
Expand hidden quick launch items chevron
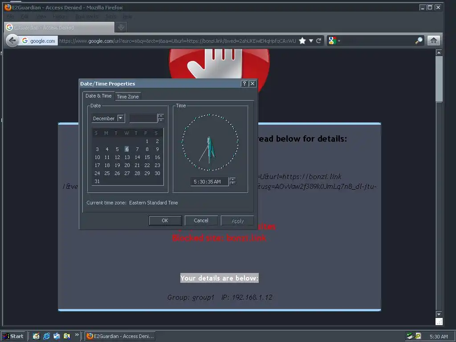point(77,335)
